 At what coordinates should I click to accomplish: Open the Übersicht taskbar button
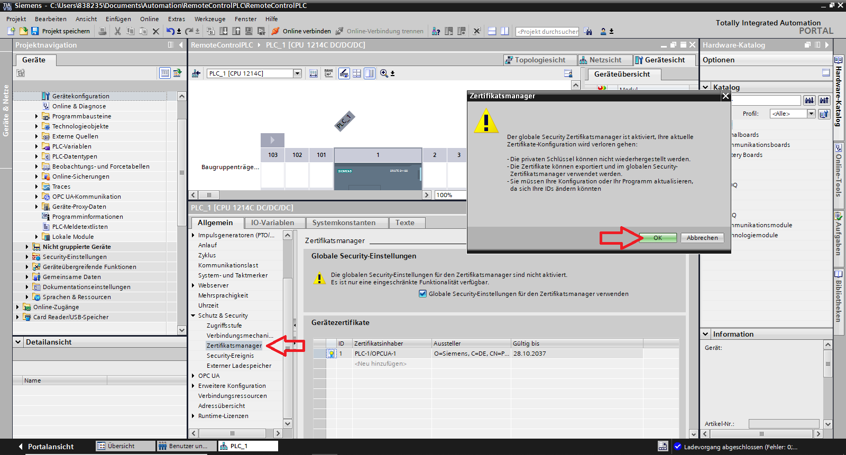click(126, 446)
